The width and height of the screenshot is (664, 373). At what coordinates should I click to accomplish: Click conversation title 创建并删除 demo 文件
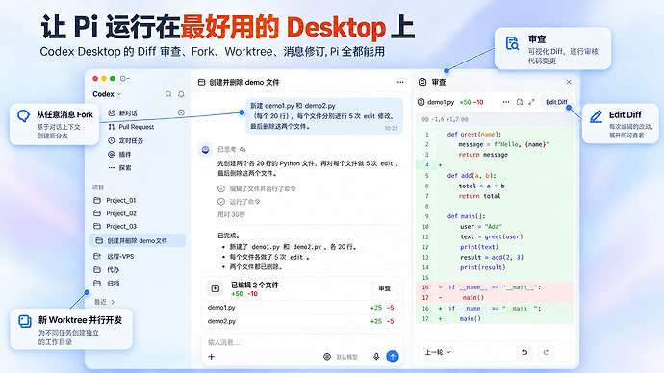tap(244, 82)
